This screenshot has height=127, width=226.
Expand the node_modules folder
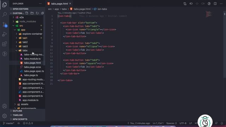(x=27, y=22)
